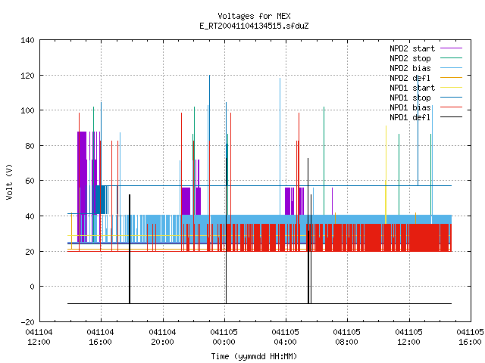This screenshot has width=485, height=363.
Task: Click the x-axis label 041105 00:00
Action: tap(224, 337)
